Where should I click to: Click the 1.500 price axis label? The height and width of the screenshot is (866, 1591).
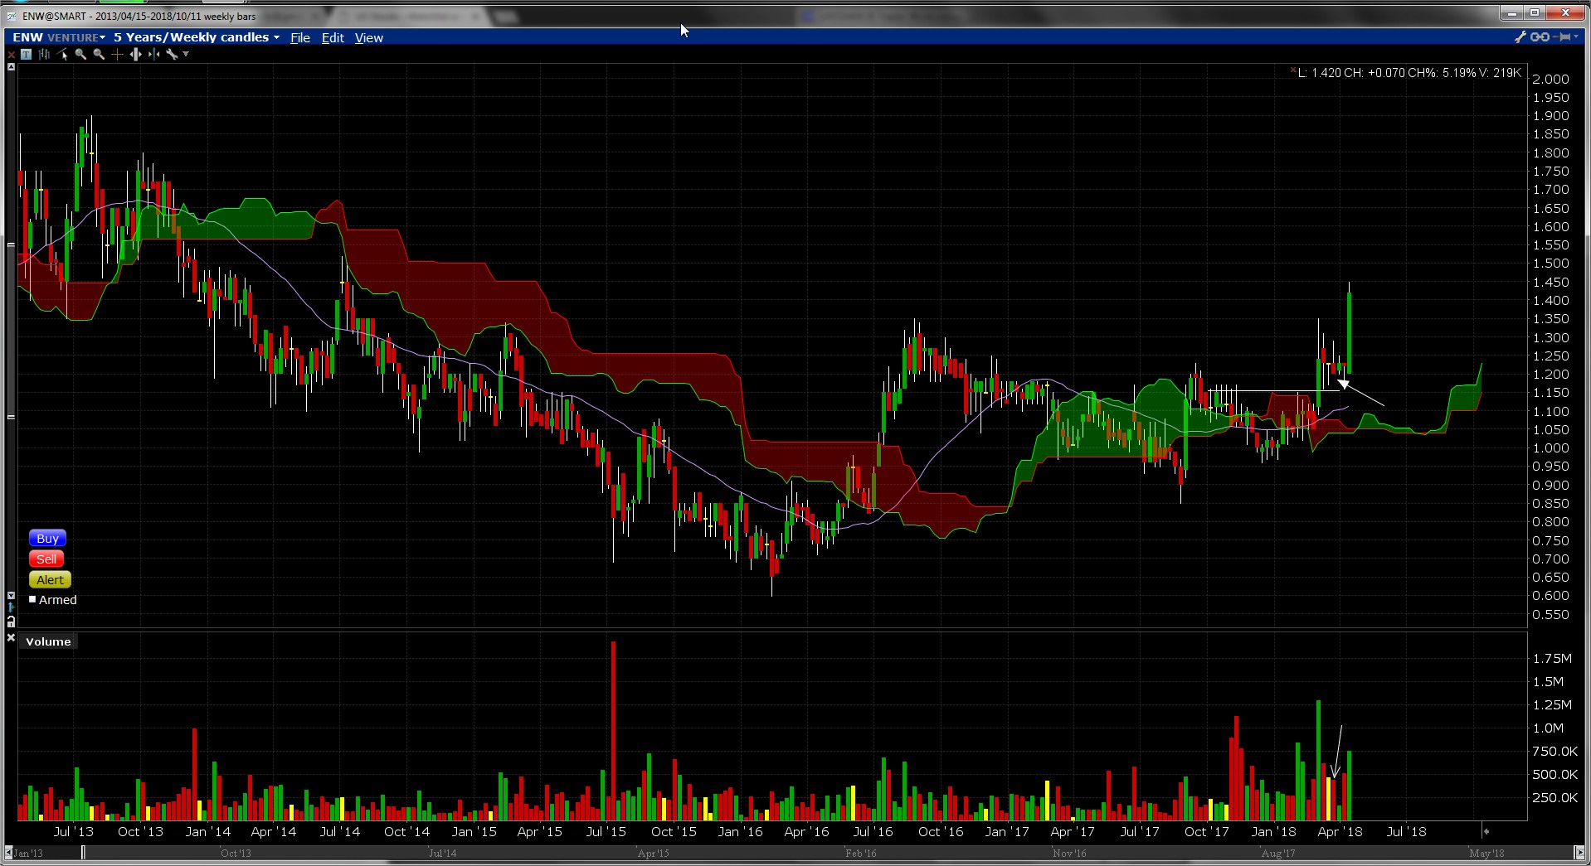pyautogui.click(x=1551, y=264)
